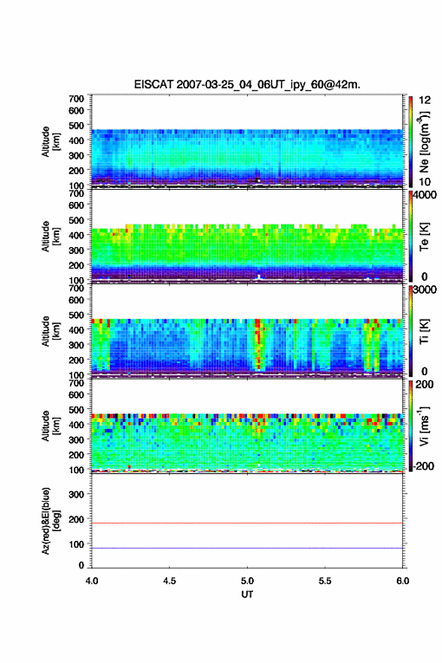This screenshot has height=663, width=442.
Task: Click the 4.5 tick label on UT axis
Action: pos(169,581)
